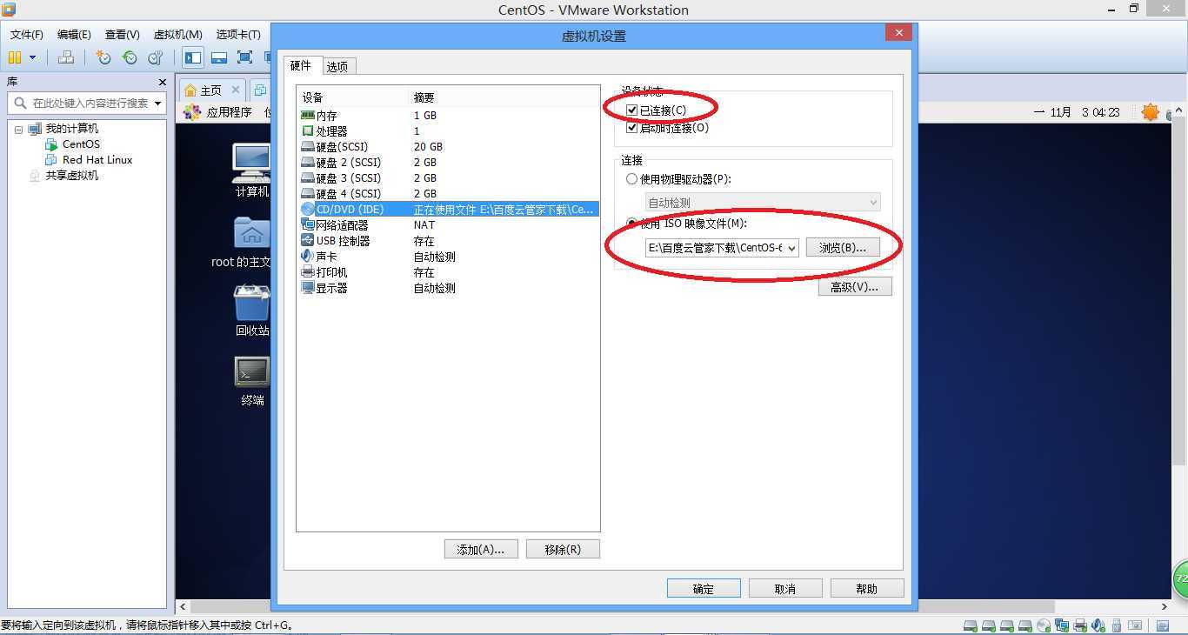Choose the 使用 ISO 映像文件(M) radio button
The image size is (1188, 635).
632,224
